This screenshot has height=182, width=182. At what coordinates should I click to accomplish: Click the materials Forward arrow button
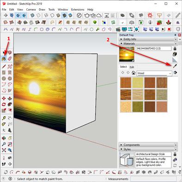coord(128,73)
